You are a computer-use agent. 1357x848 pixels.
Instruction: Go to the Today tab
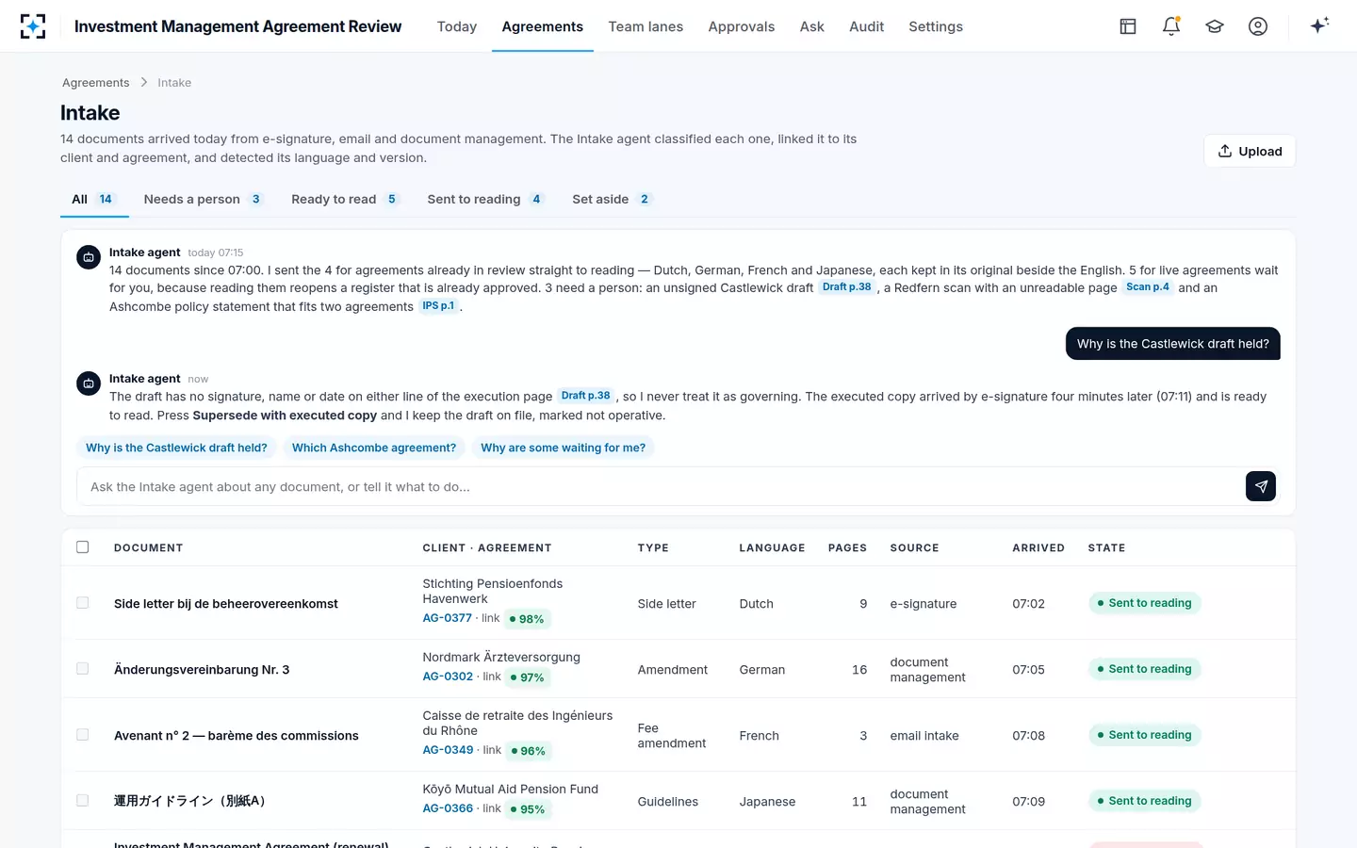click(x=457, y=26)
